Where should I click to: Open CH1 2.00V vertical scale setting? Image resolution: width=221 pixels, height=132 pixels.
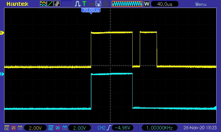[x=36, y=128]
